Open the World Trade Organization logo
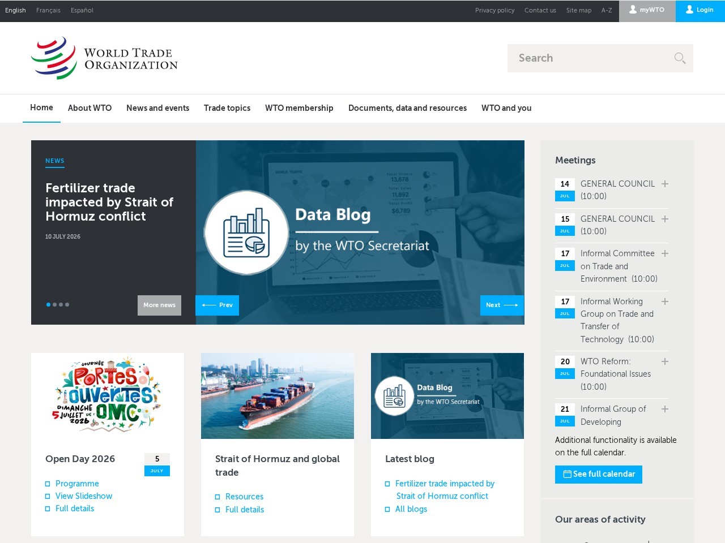Screen dimensions: 725x543 tap(105, 58)
